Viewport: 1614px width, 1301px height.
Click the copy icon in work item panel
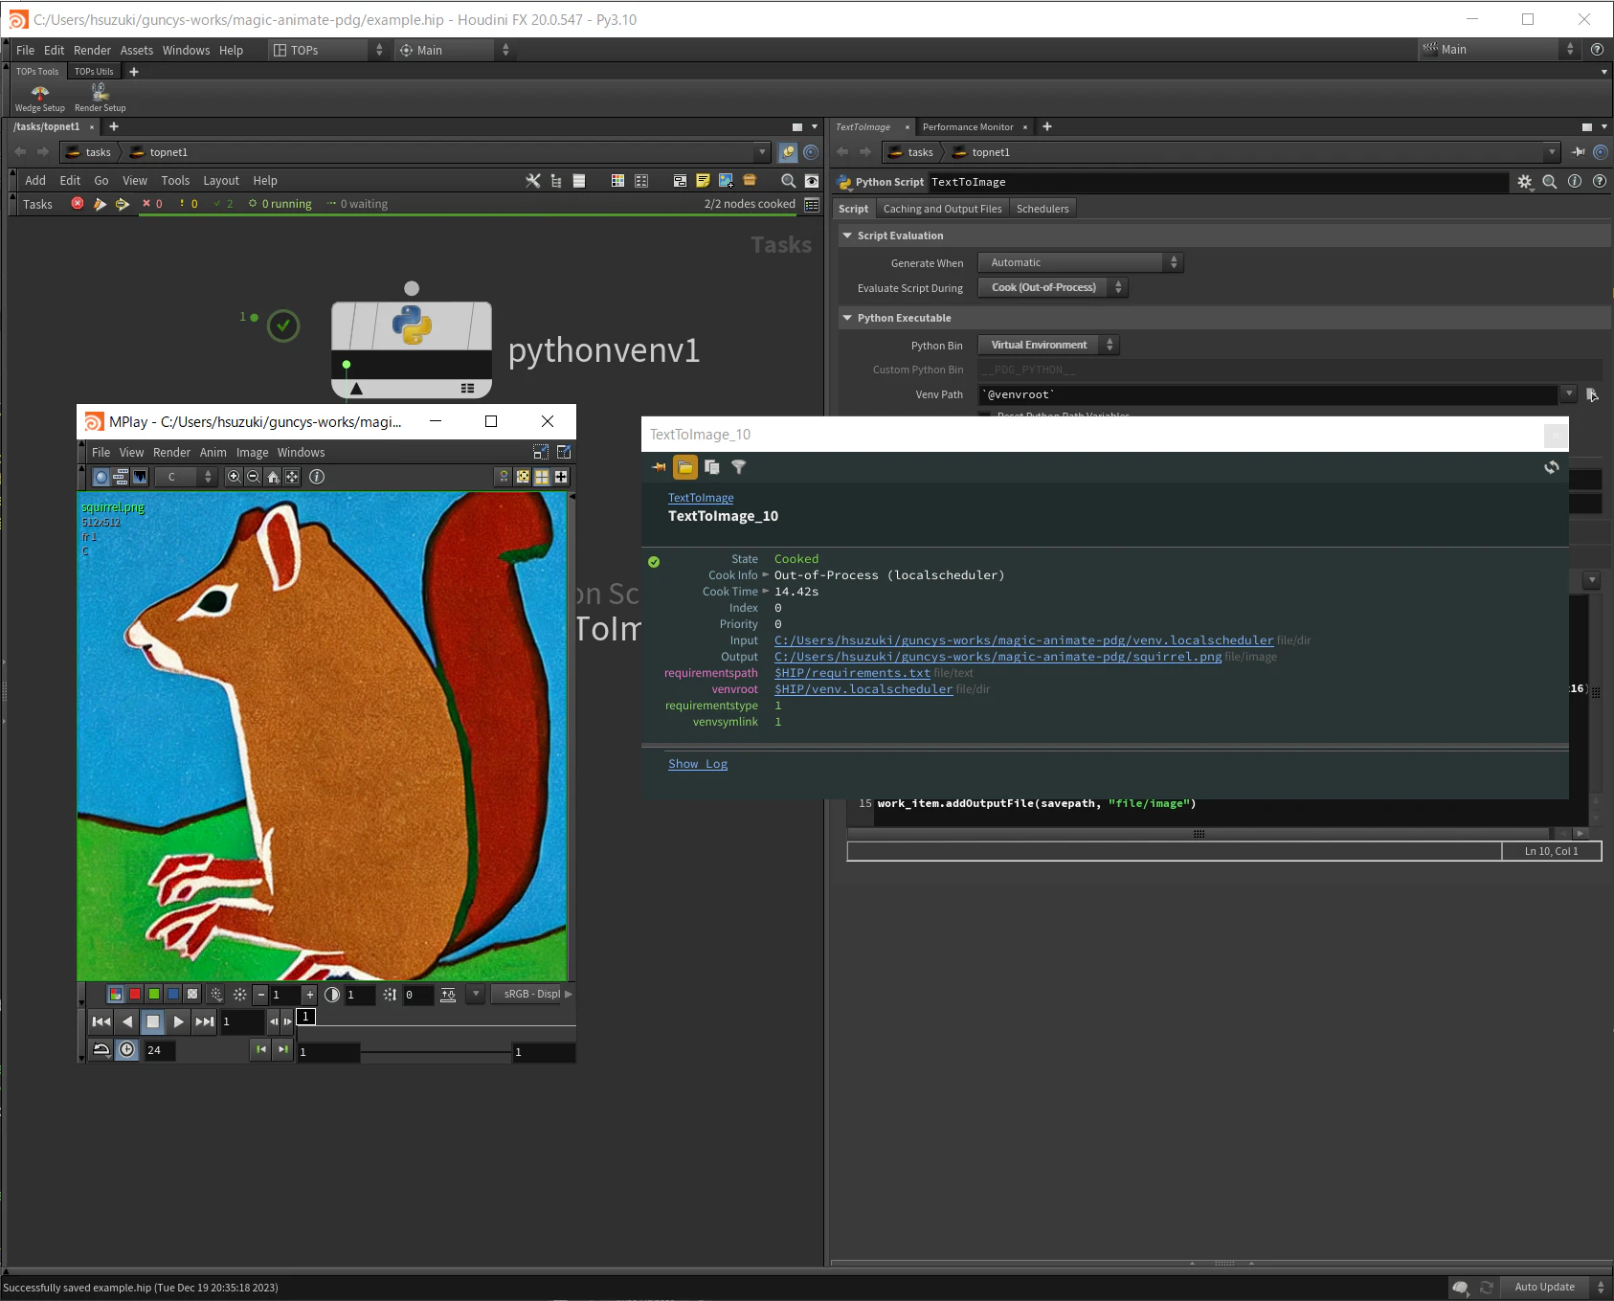(x=711, y=467)
